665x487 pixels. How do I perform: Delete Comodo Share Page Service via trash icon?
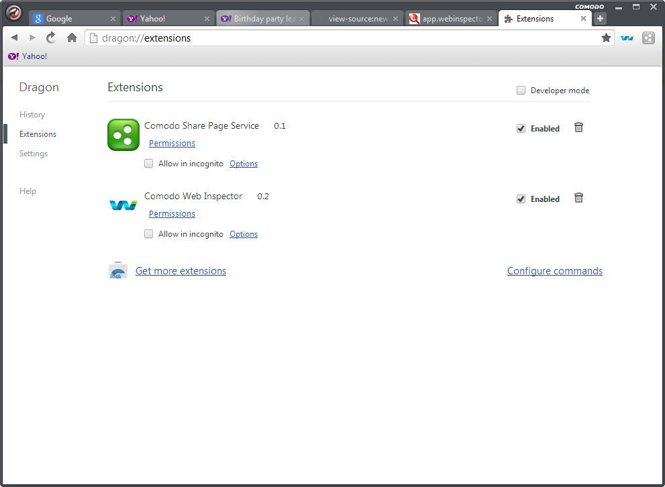pos(578,127)
